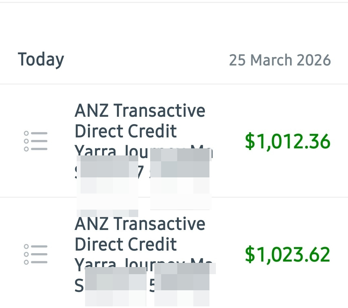Click right redacted block in second transaction

(x=185, y=284)
